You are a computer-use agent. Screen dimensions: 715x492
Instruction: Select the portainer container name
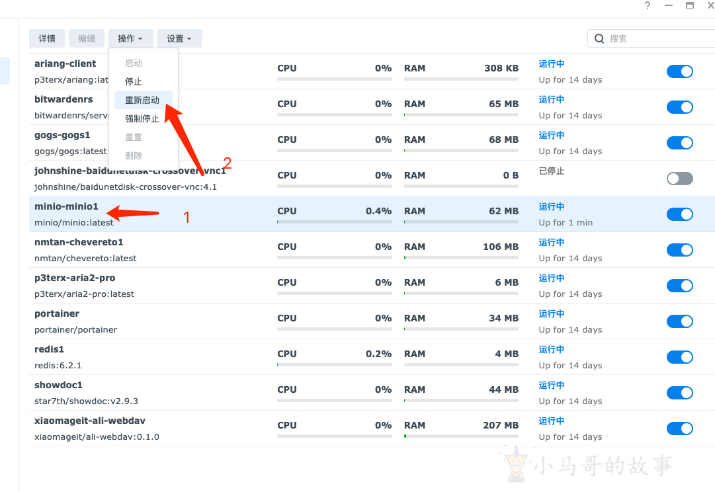pyautogui.click(x=57, y=313)
